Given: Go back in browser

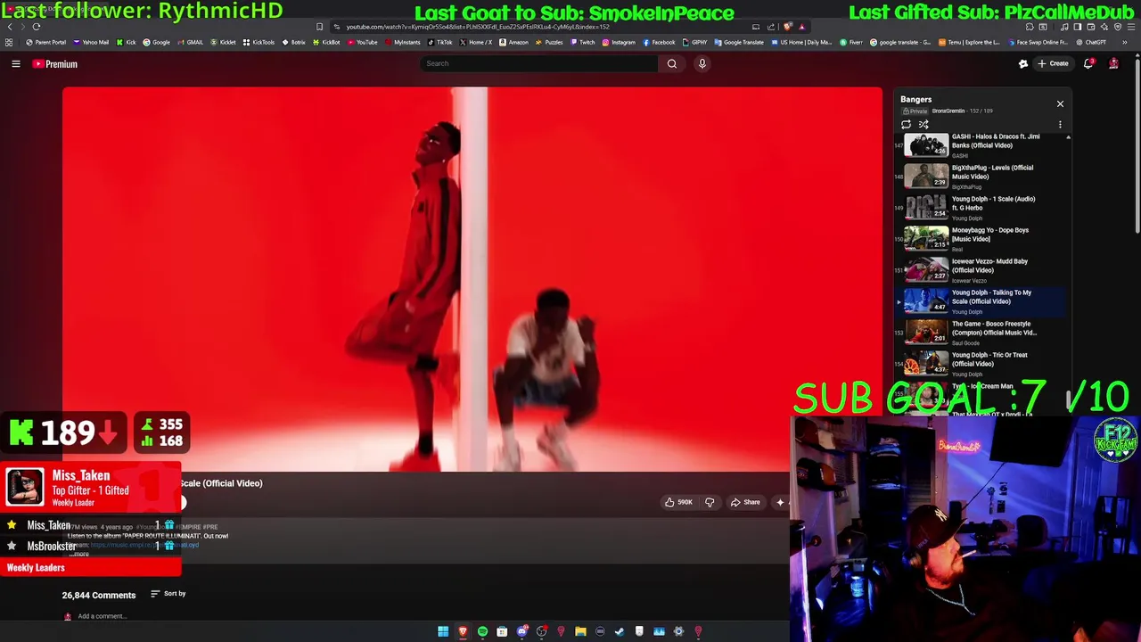Looking at the screenshot, I should (x=10, y=27).
